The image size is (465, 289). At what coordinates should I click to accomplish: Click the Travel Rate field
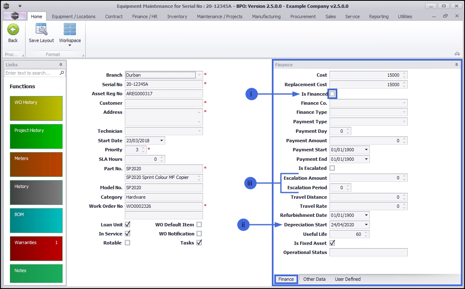[x=368, y=206]
